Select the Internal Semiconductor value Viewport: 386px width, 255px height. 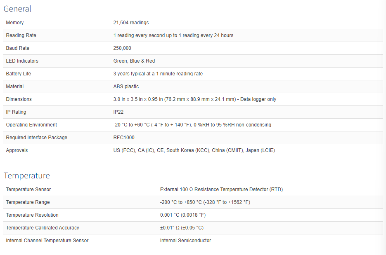tap(186, 241)
